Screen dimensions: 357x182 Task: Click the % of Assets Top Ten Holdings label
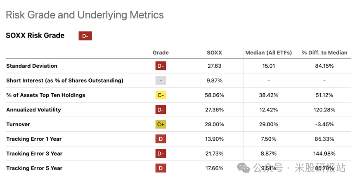coord(46,95)
